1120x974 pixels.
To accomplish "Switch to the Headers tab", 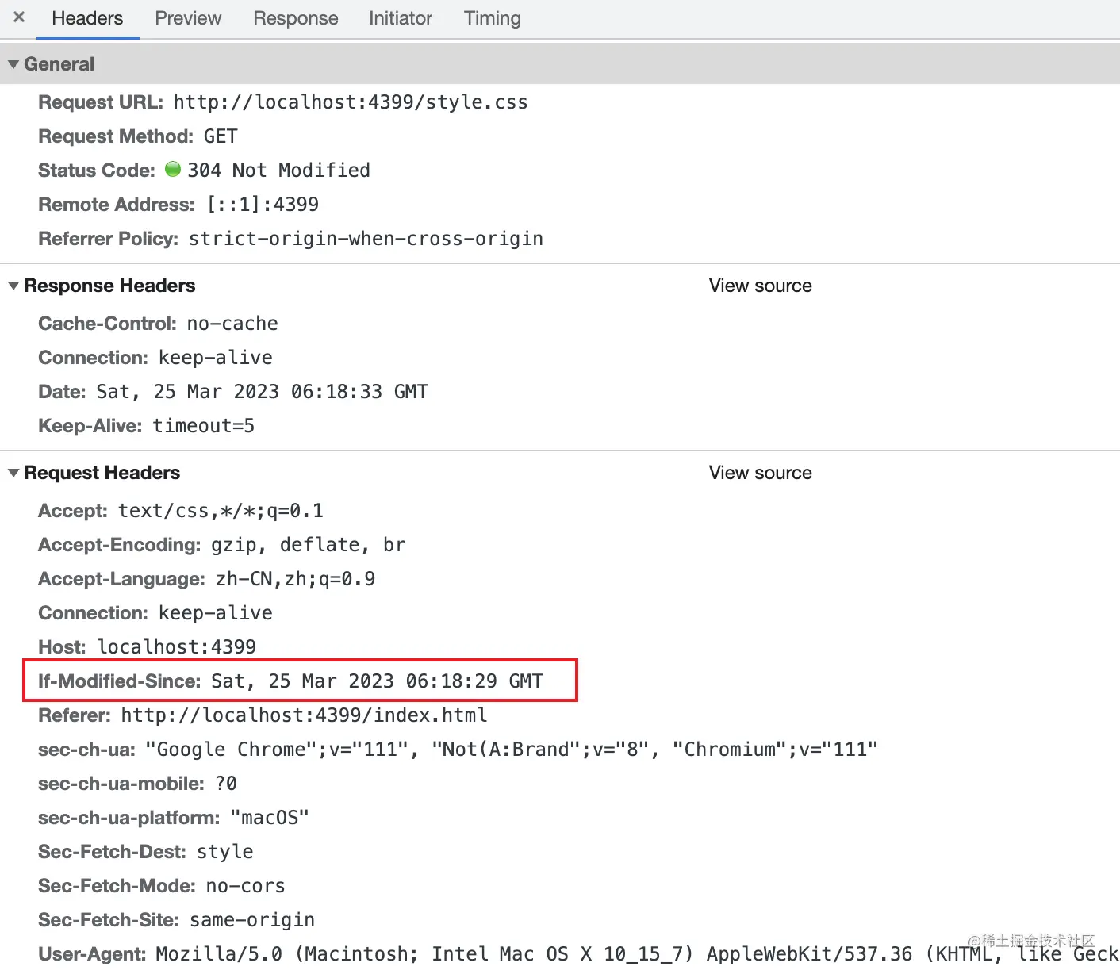I will coord(87,18).
